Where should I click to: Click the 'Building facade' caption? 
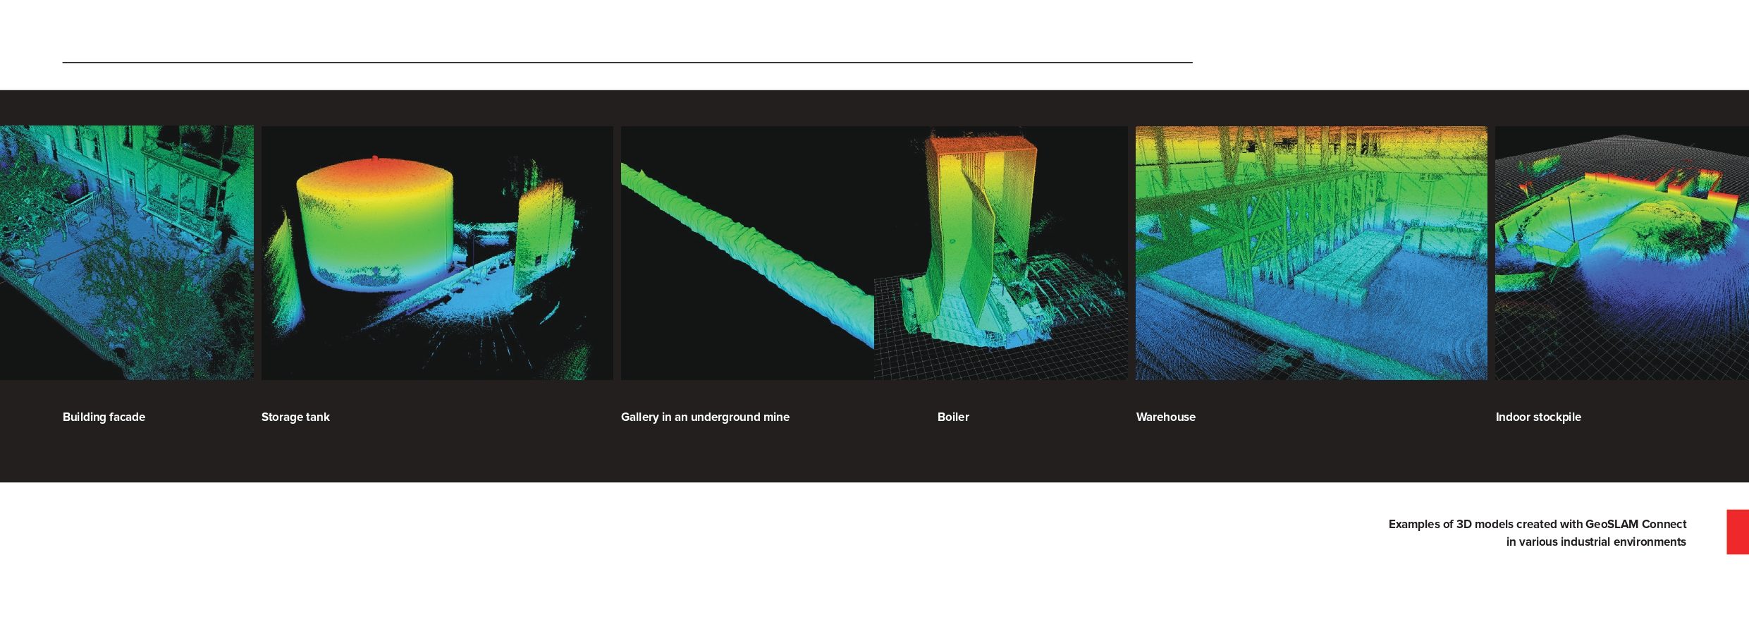104,417
